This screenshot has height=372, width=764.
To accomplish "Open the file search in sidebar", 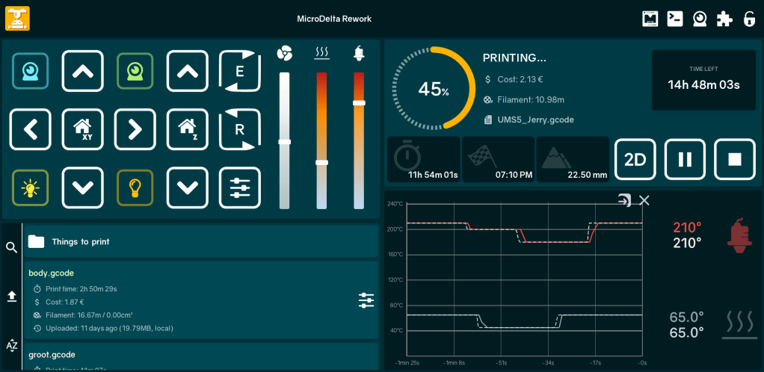I will point(11,247).
